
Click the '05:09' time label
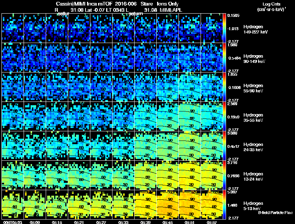(x=35, y=222)
